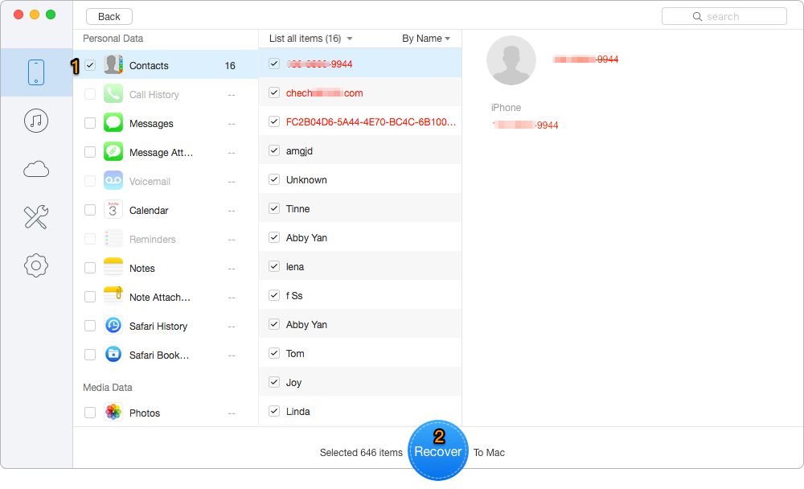Open the device (phone) section in sidebar
The height and width of the screenshot is (489, 804).
coord(36,72)
